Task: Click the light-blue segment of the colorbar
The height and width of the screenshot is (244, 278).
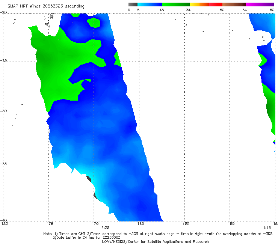Action: 150,5
